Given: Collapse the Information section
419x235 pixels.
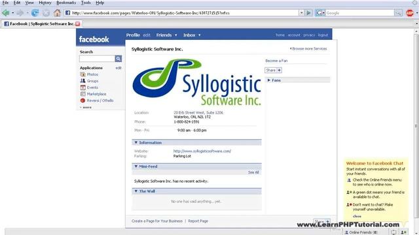Looking at the screenshot, I should [x=136, y=142].
